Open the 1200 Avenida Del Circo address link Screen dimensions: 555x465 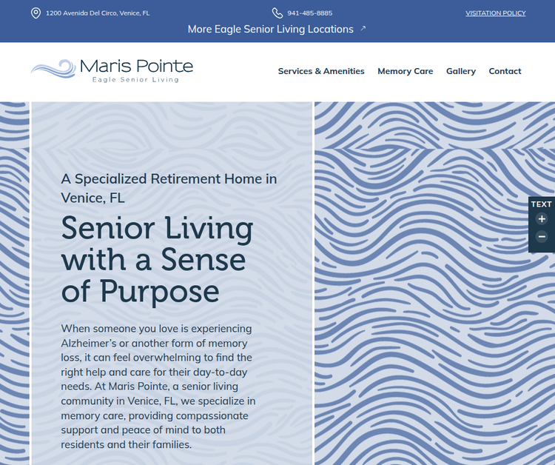point(98,13)
